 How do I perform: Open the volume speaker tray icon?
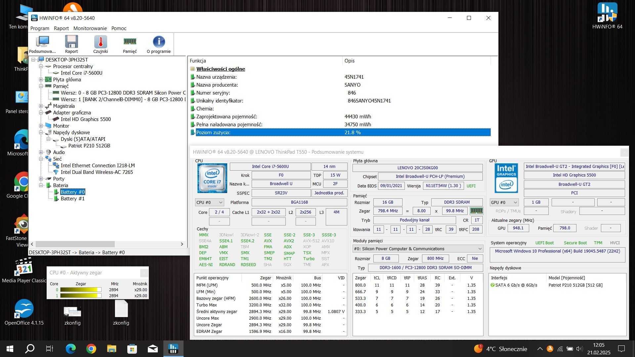(579, 349)
